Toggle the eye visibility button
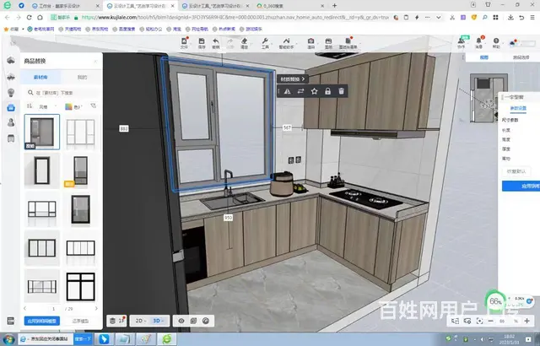Screen dimensions: 540x346 click(x=181, y=321)
